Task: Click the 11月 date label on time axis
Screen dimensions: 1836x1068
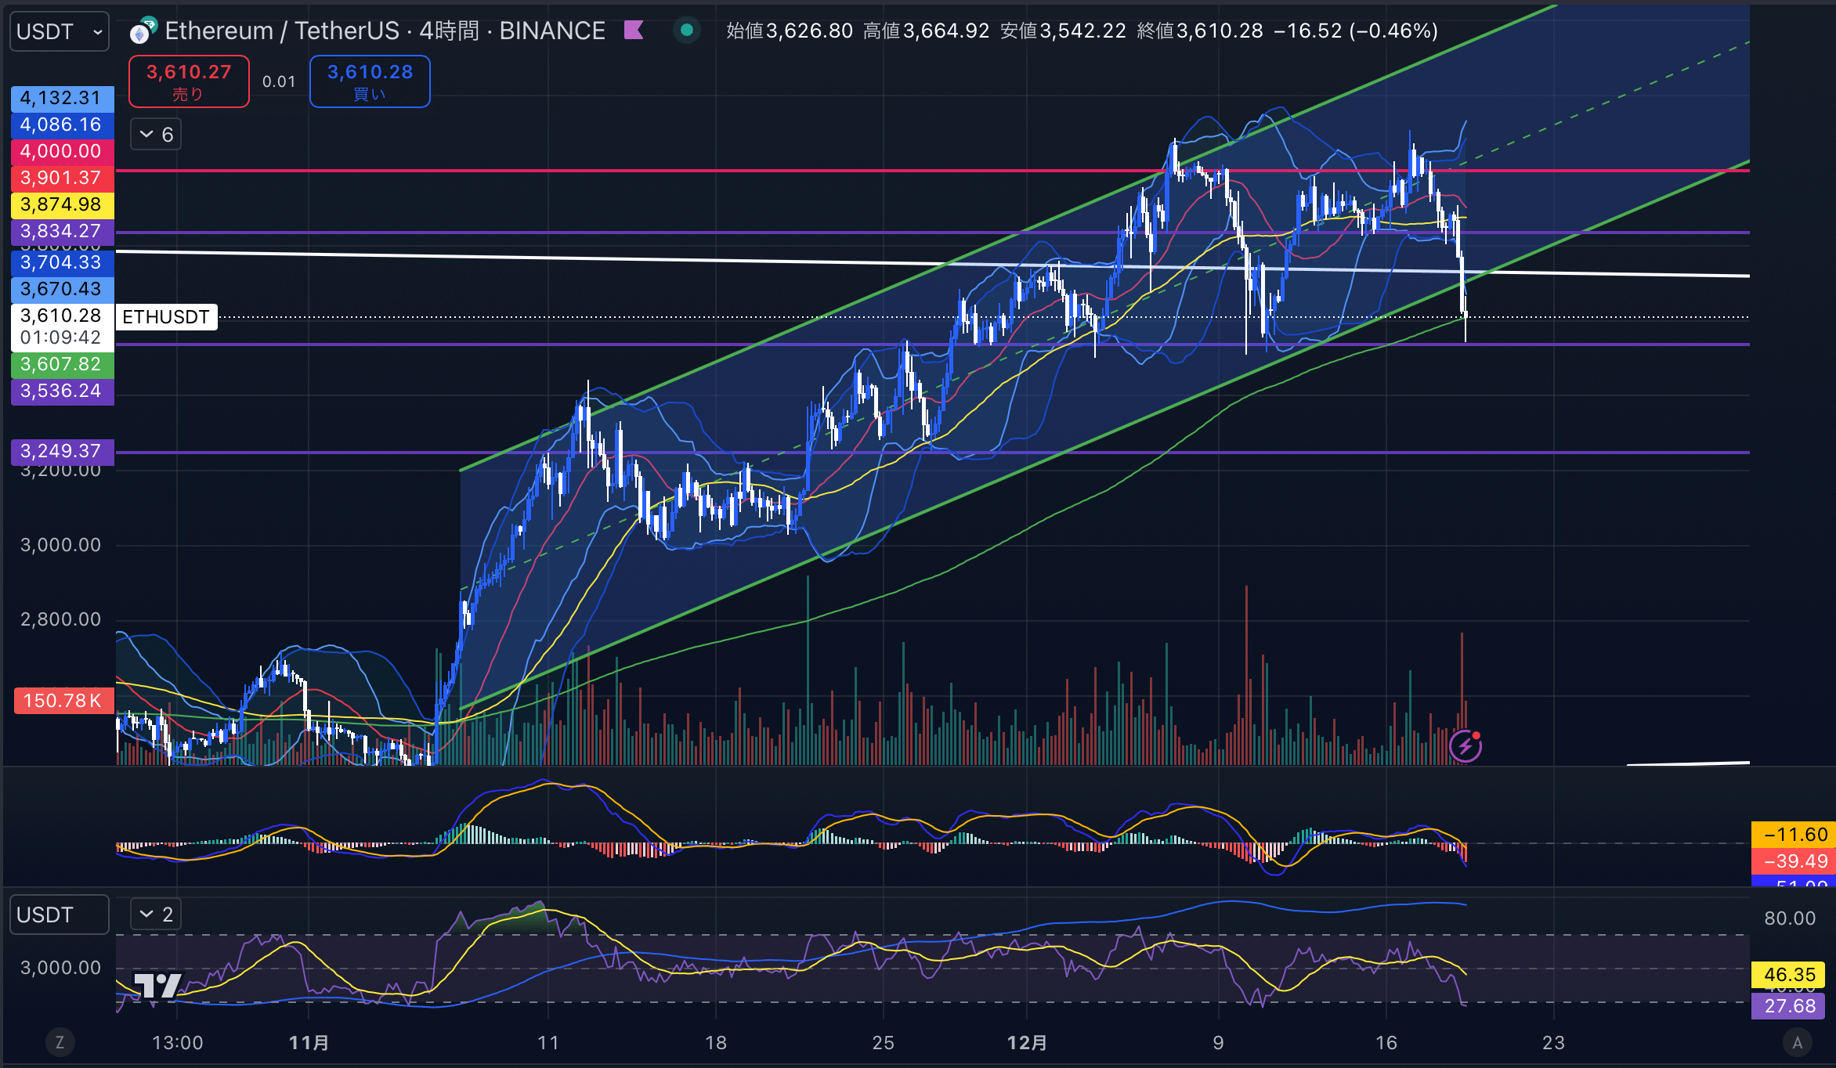Action: [309, 1043]
